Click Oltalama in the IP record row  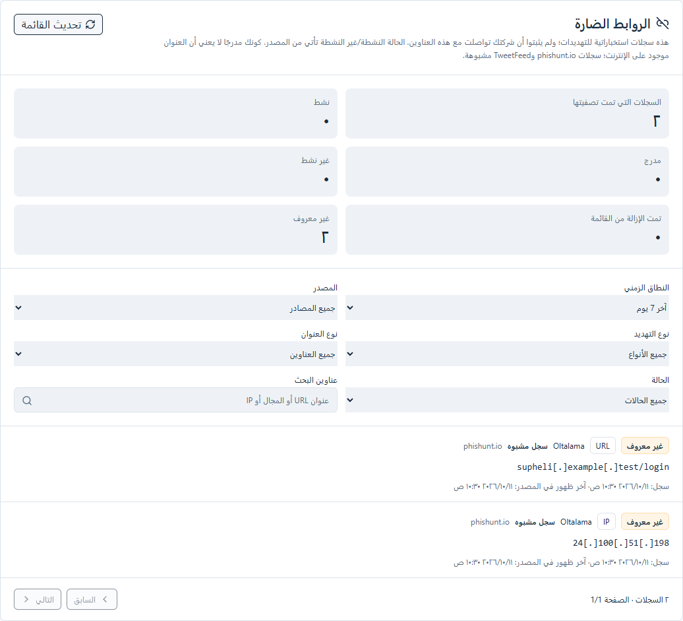tap(576, 521)
